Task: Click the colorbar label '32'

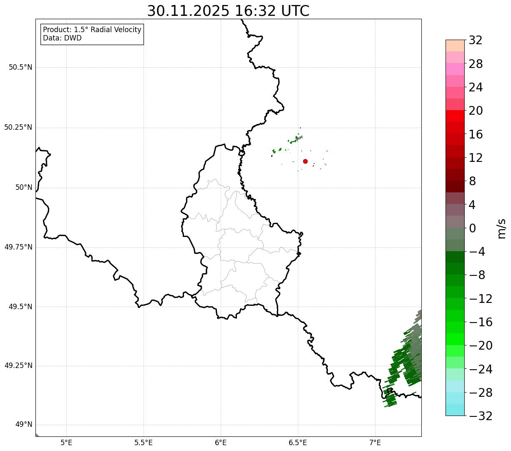Action: (x=476, y=40)
